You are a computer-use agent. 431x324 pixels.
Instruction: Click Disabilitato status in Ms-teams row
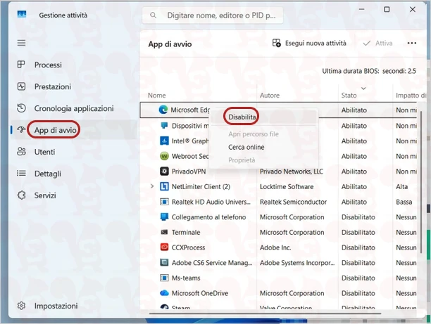coord(358,278)
